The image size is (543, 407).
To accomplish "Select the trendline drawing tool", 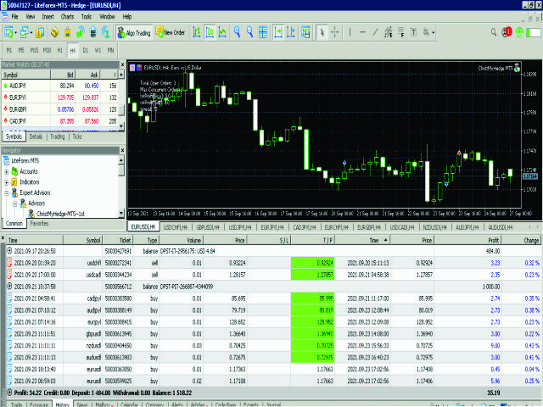I will [375, 32].
